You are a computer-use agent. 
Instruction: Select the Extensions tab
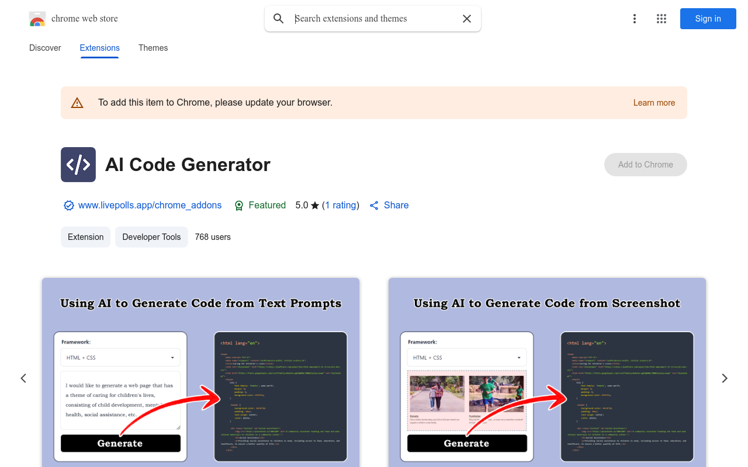coord(100,48)
